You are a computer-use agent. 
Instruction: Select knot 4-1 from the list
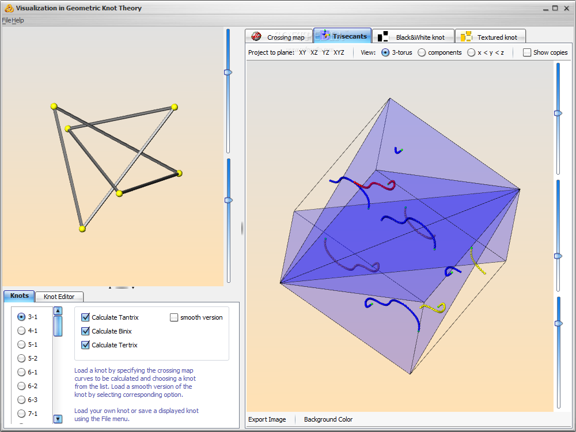click(21, 331)
